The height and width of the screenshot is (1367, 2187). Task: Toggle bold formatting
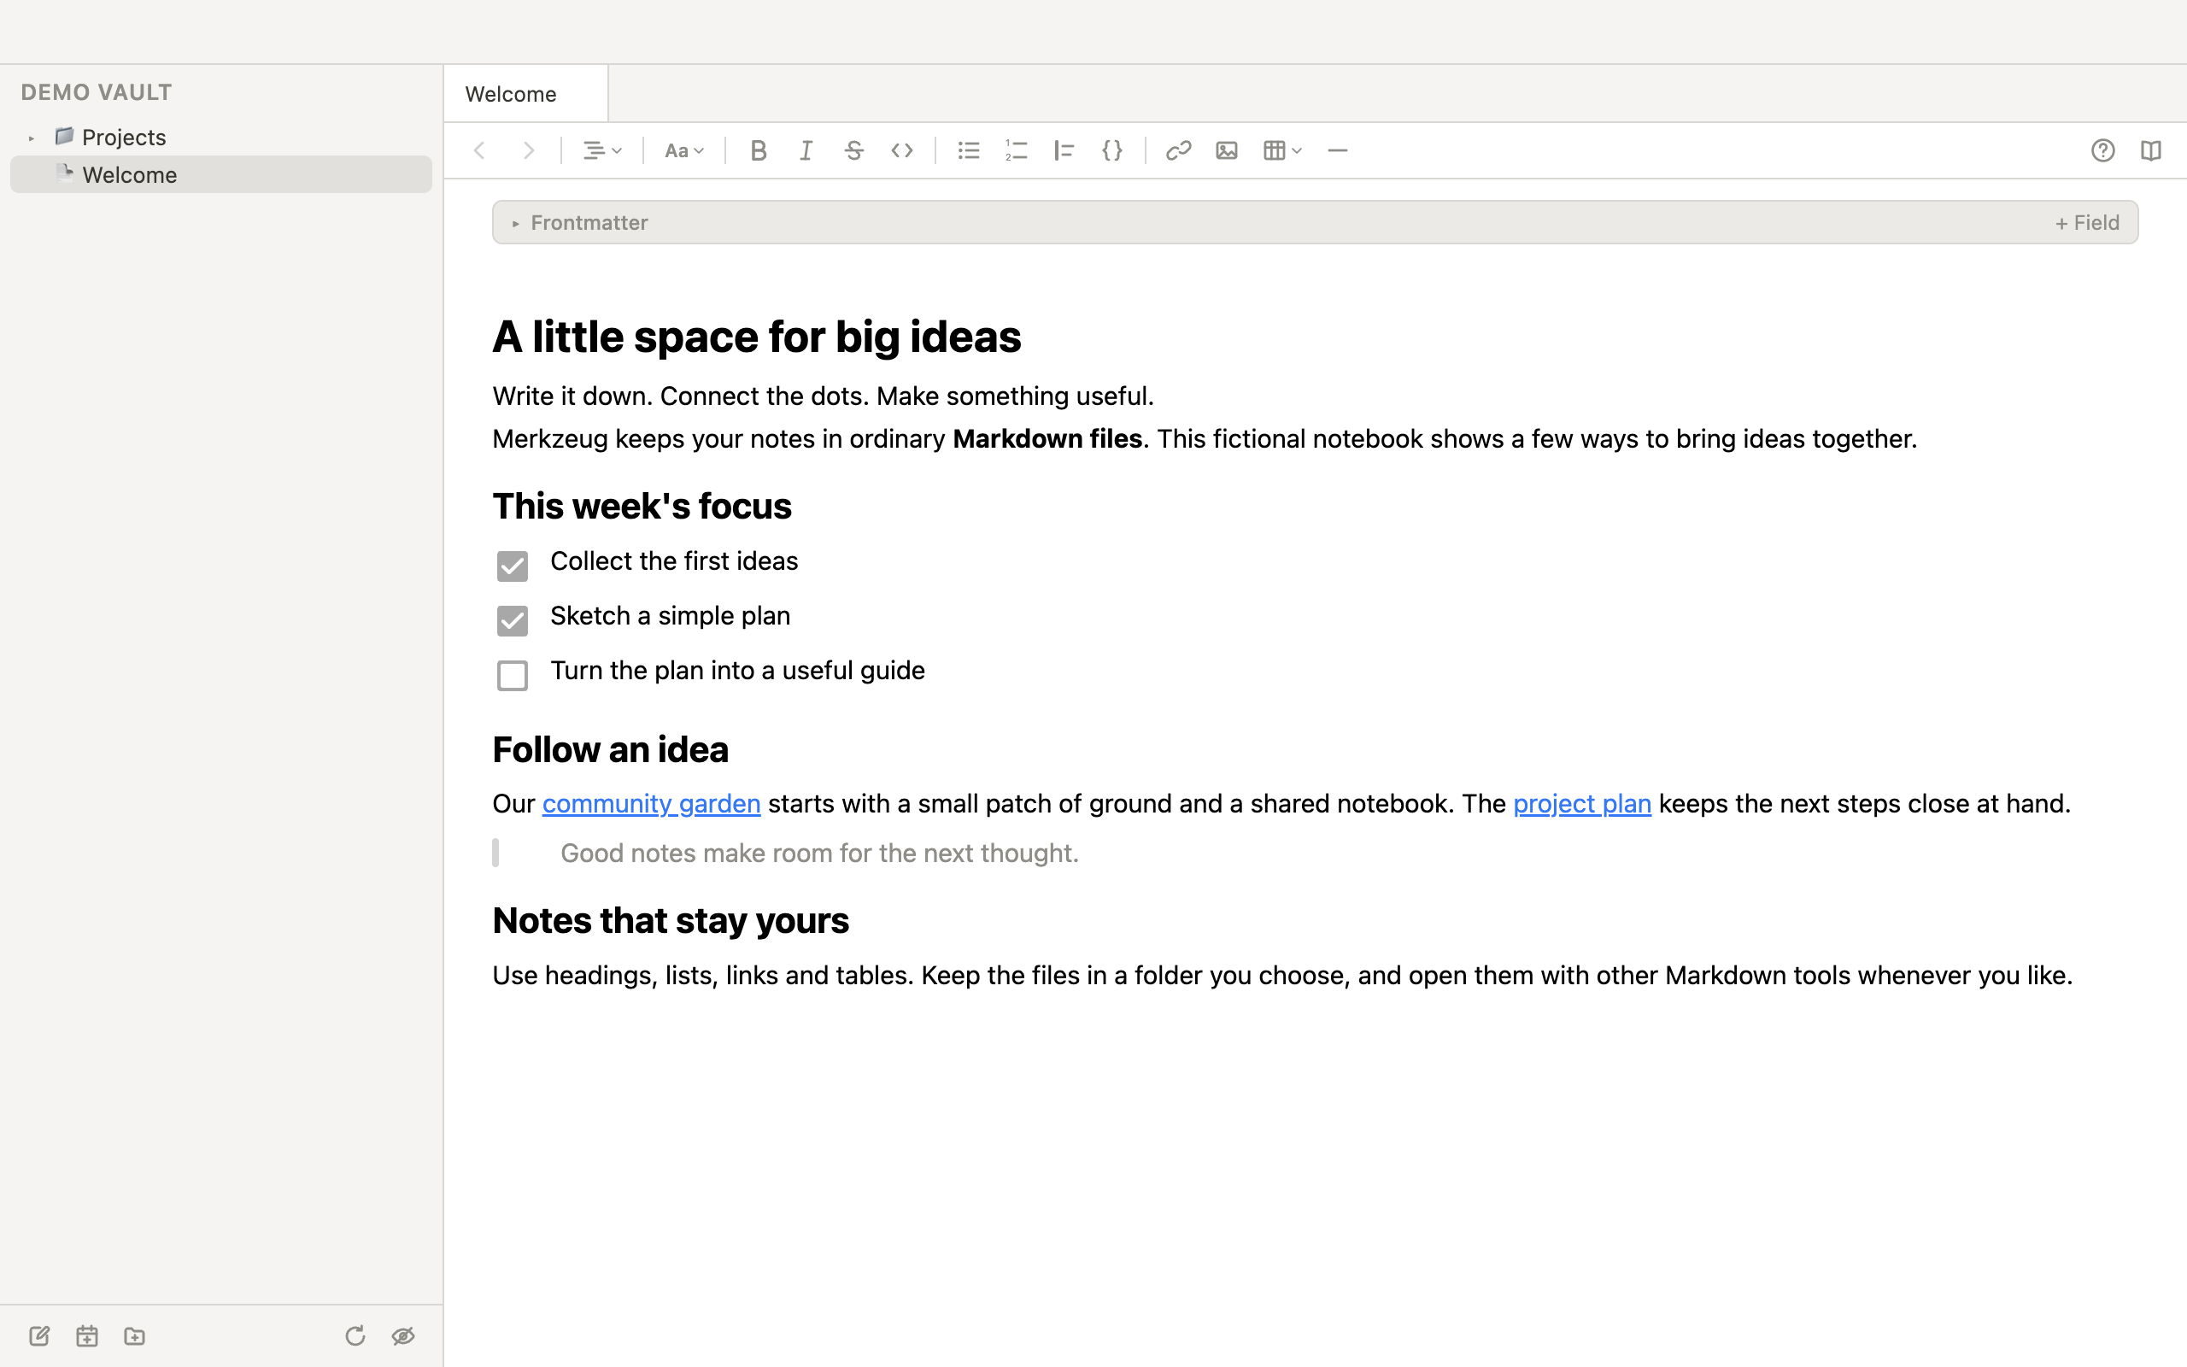point(759,150)
